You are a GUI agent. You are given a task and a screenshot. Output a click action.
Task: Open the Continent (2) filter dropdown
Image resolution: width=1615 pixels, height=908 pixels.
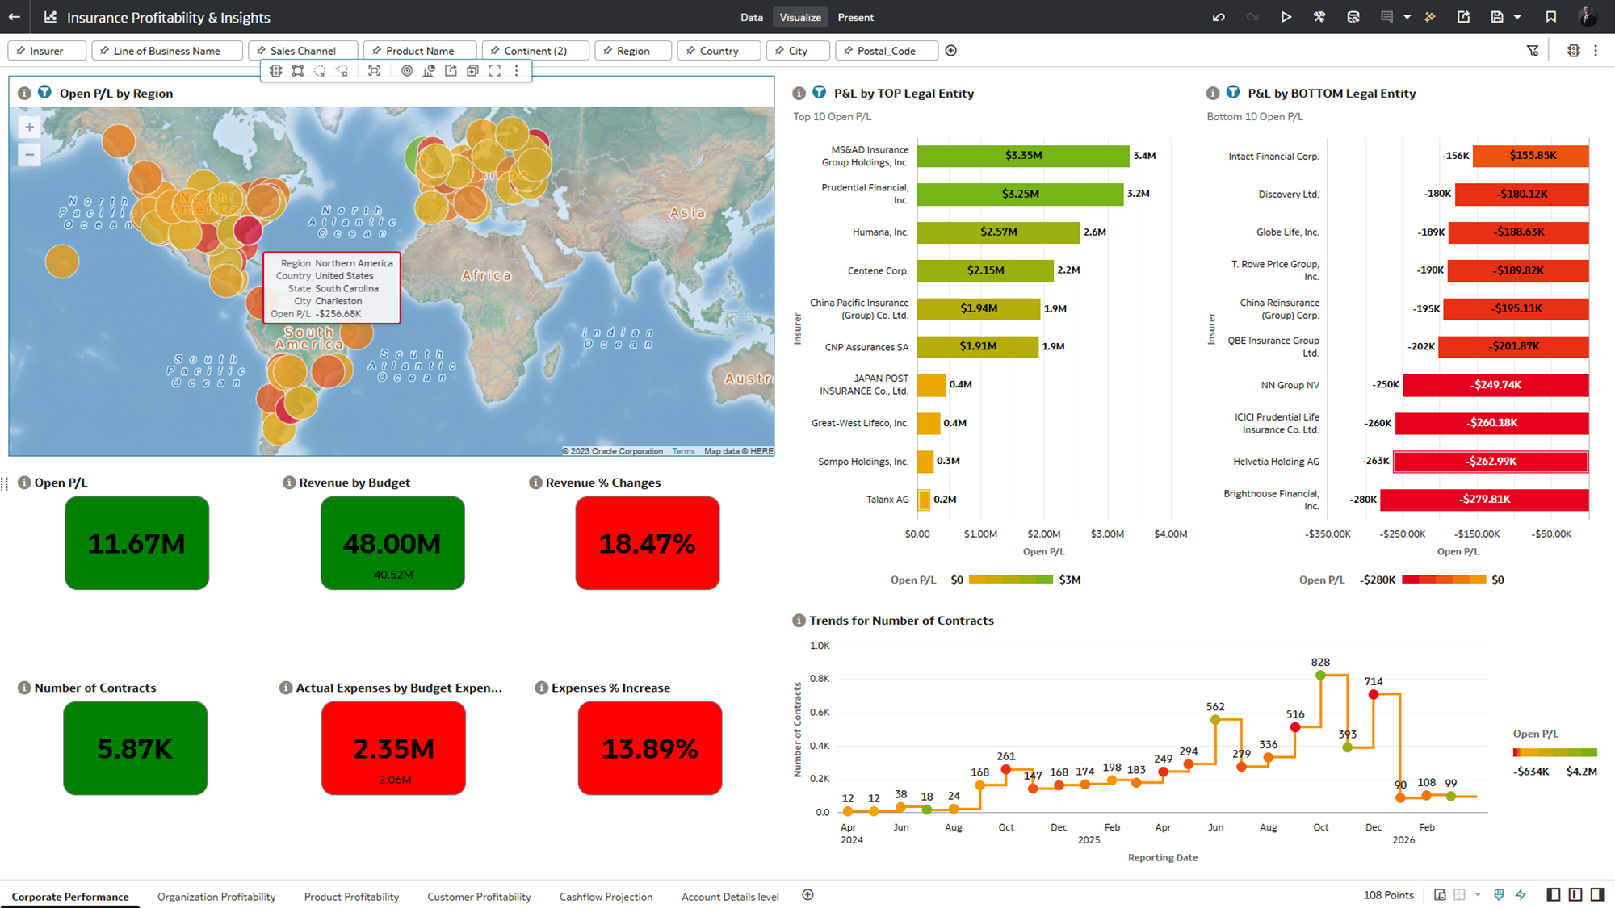pos(535,50)
